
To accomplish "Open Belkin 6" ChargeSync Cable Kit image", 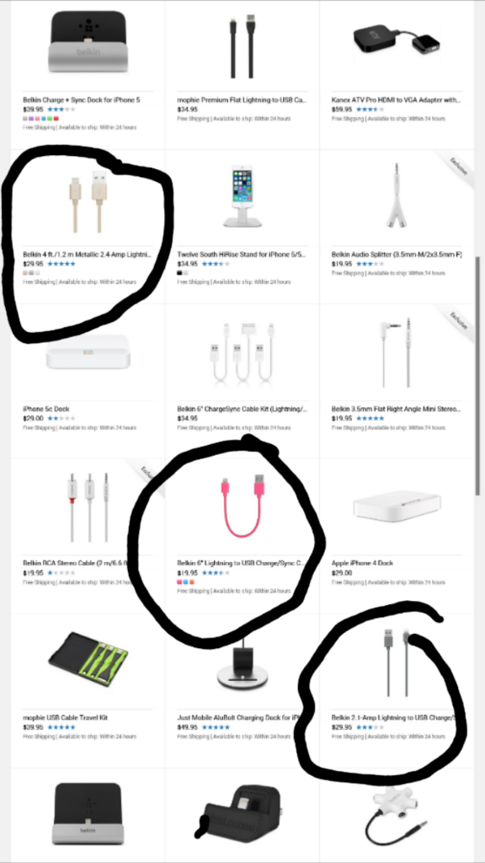I will pyautogui.click(x=242, y=353).
